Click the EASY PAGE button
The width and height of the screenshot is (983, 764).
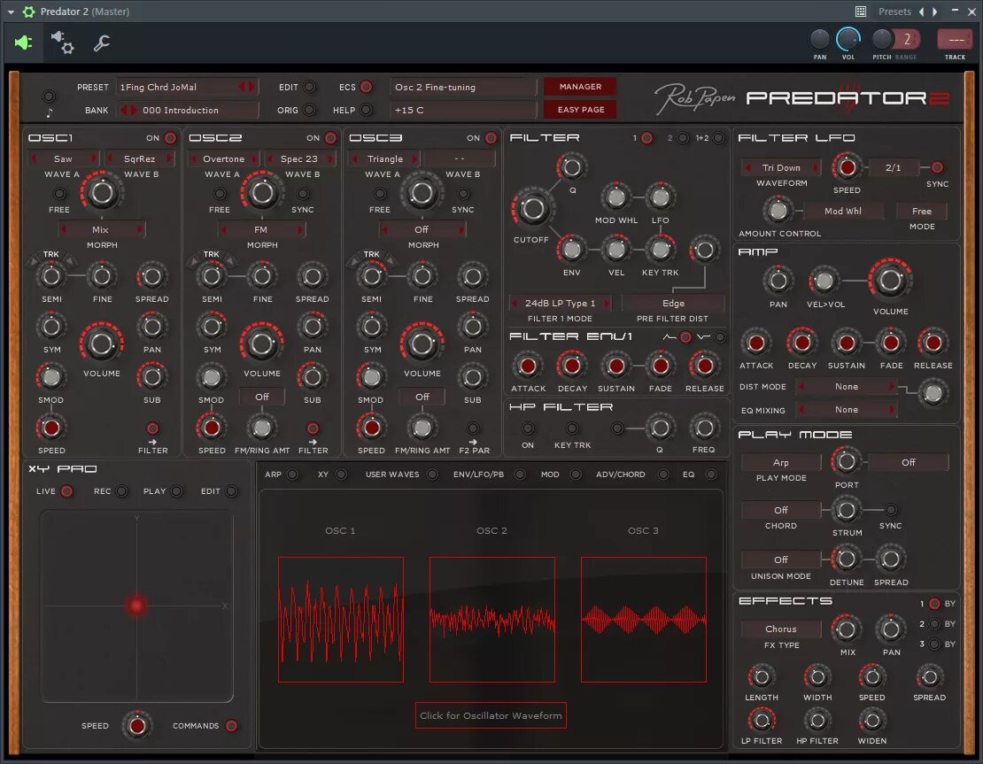point(581,110)
